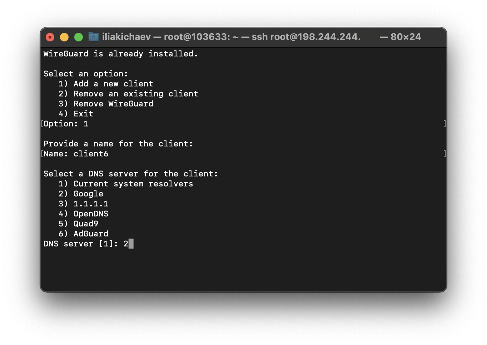Click the green zoom window button
Image resolution: width=487 pixels, height=345 pixels.
point(79,37)
